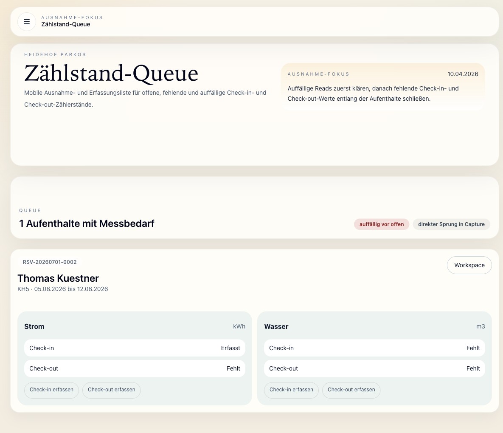This screenshot has width=503, height=433.
Task: Click Check-in erfassen under Wasser
Action: (x=291, y=390)
